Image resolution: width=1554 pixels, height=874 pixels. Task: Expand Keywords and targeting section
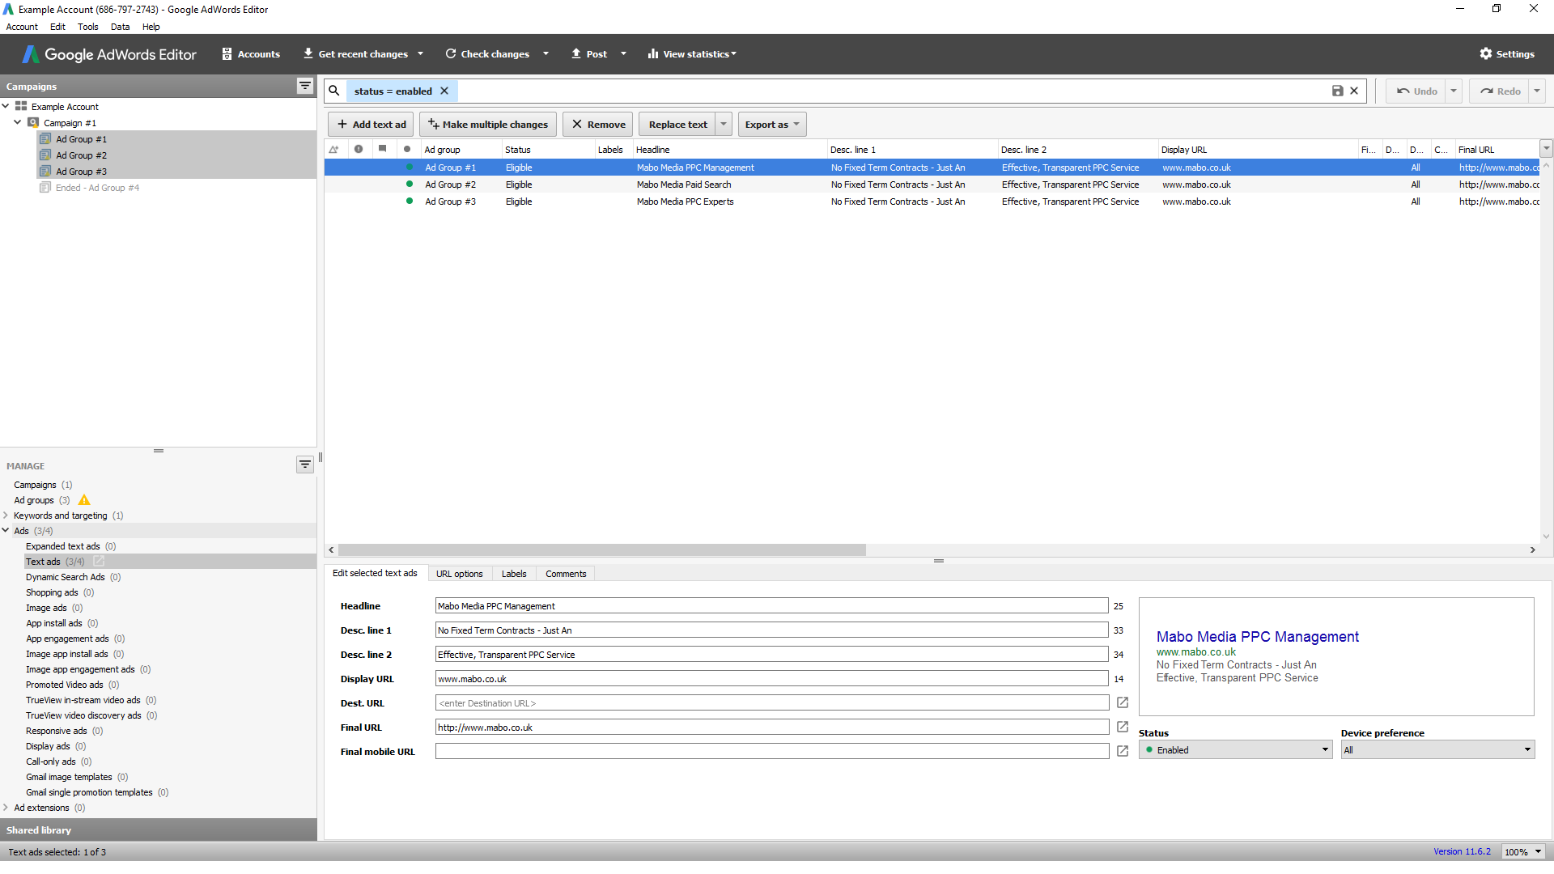[6, 515]
